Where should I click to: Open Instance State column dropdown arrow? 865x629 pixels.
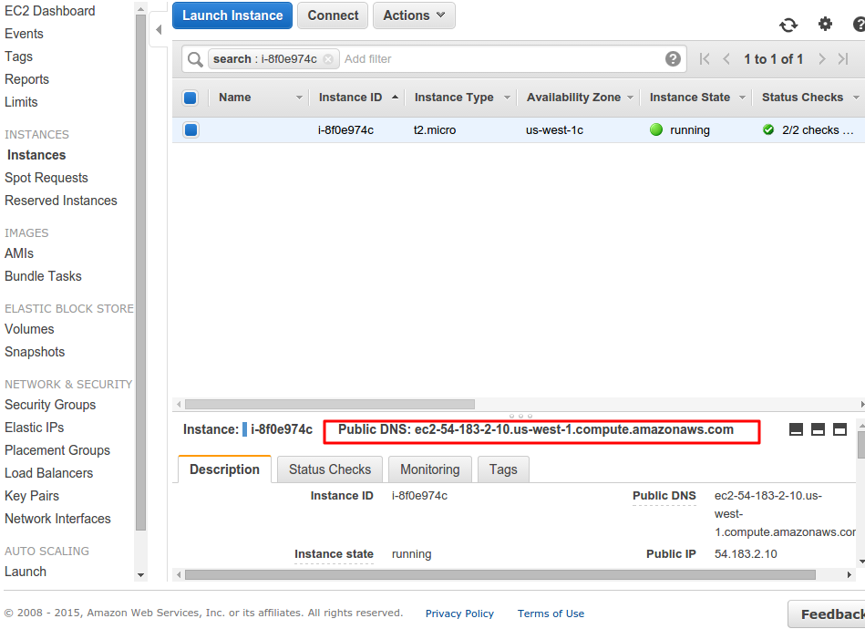click(x=742, y=98)
